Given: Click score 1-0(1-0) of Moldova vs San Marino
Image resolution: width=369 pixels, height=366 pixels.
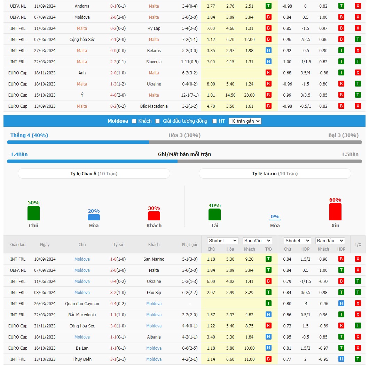Looking at the screenshot, I should click(x=118, y=259).
